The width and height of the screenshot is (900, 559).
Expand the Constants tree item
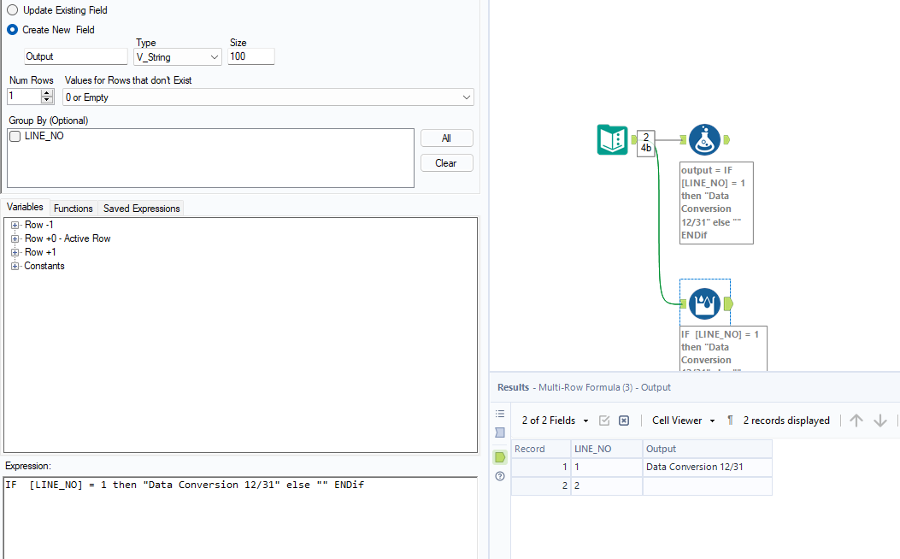(15, 265)
